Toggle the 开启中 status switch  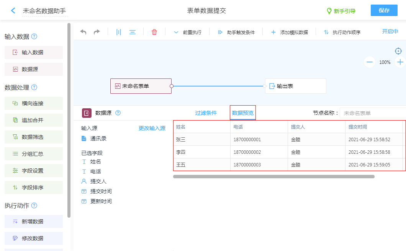390,32
